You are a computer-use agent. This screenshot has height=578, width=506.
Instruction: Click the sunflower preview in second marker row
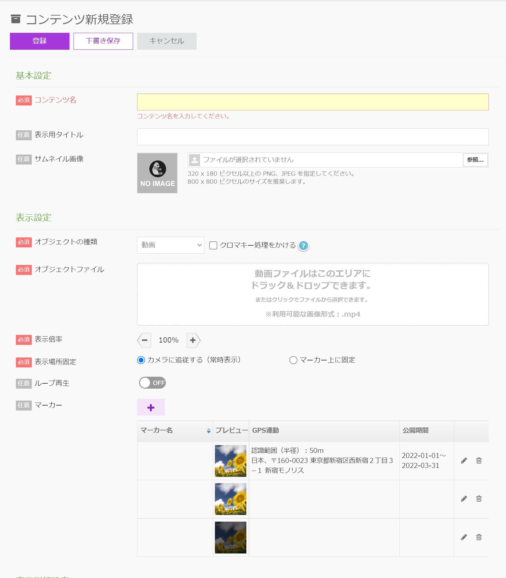tap(230, 499)
